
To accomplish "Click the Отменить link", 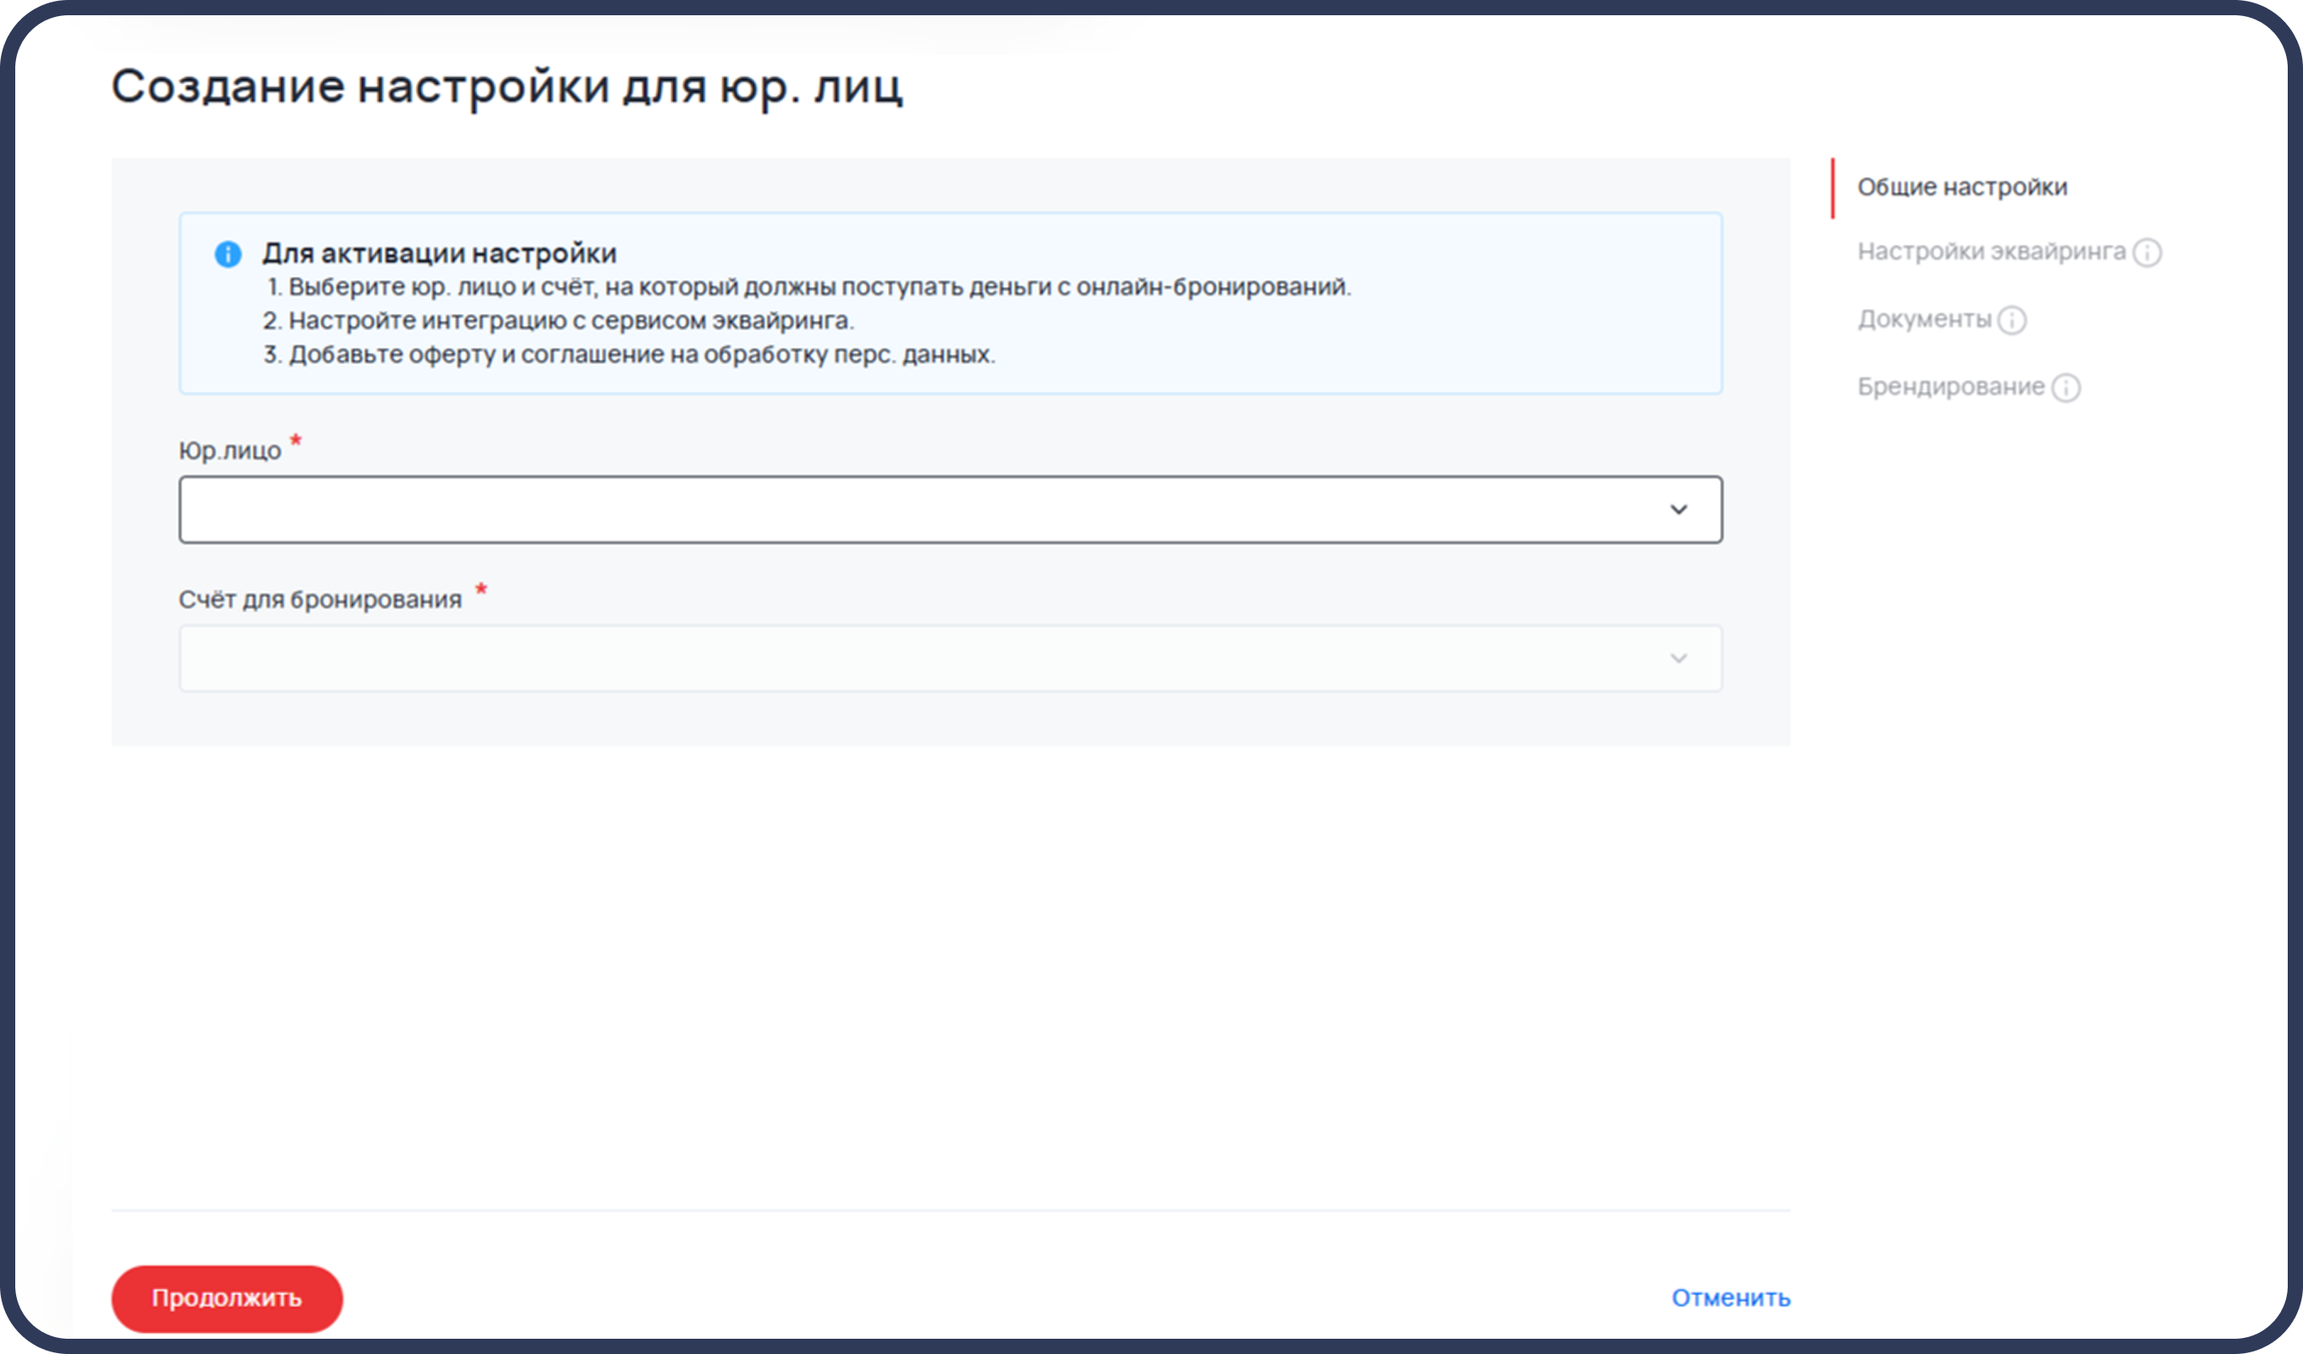I will 1731,1298.
